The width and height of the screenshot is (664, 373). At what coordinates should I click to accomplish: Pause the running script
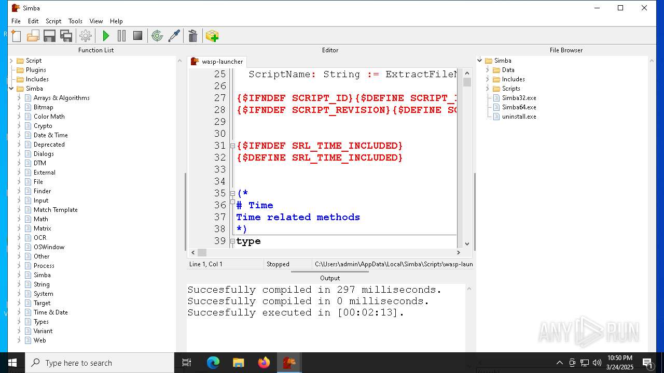click(121, 36)
